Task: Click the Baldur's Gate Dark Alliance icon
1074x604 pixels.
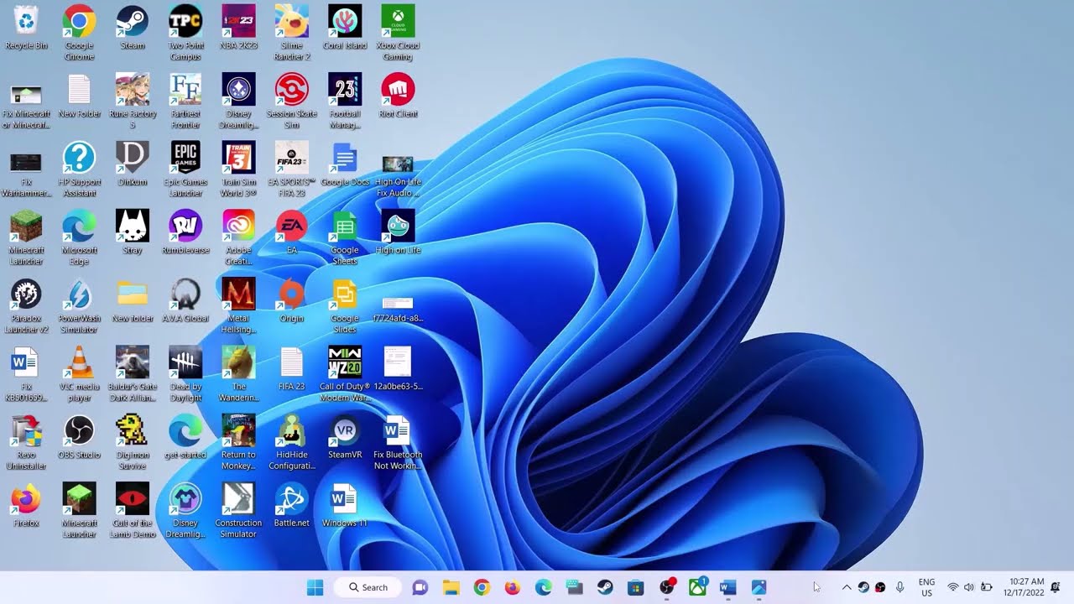Action: 133,374
